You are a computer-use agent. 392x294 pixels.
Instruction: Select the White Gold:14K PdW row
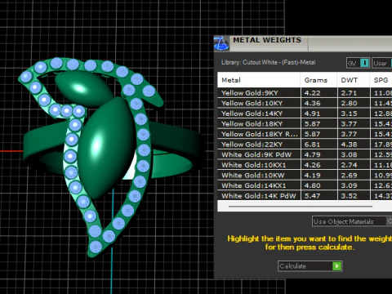click(305, 196)
